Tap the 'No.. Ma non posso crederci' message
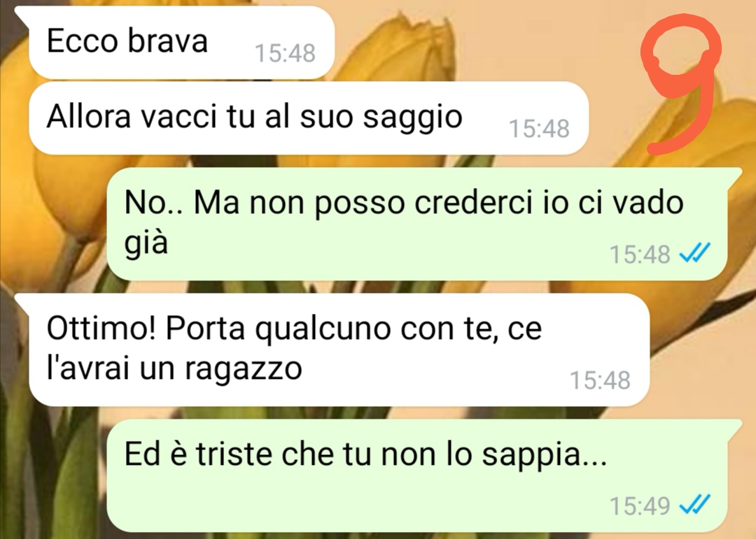The image size is (756, 539). pyautogui.click(x=416, y=224)
